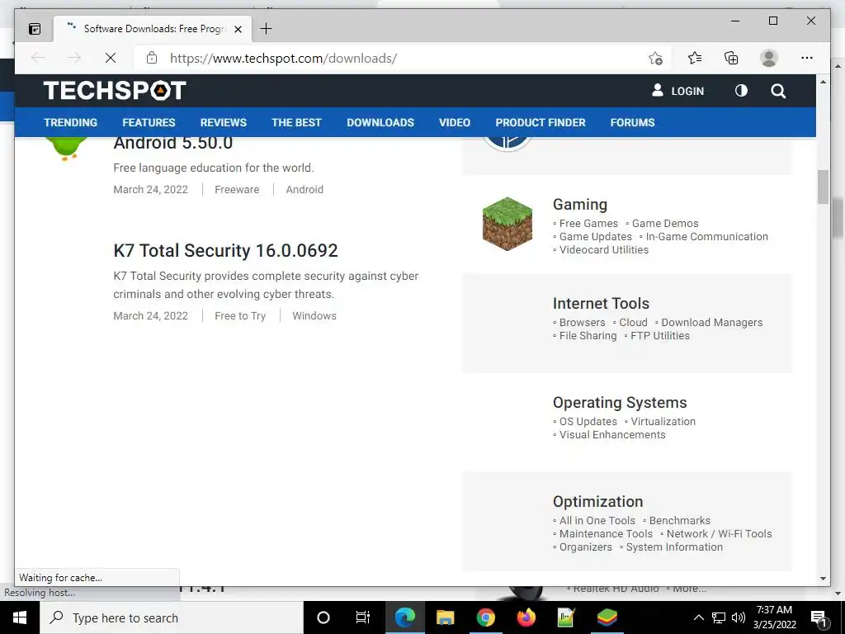Open the Collections icon in Edge
Image resolution: width=845 pixels, height=634 pixels.
pyautogui.click(x=731, y=58)
